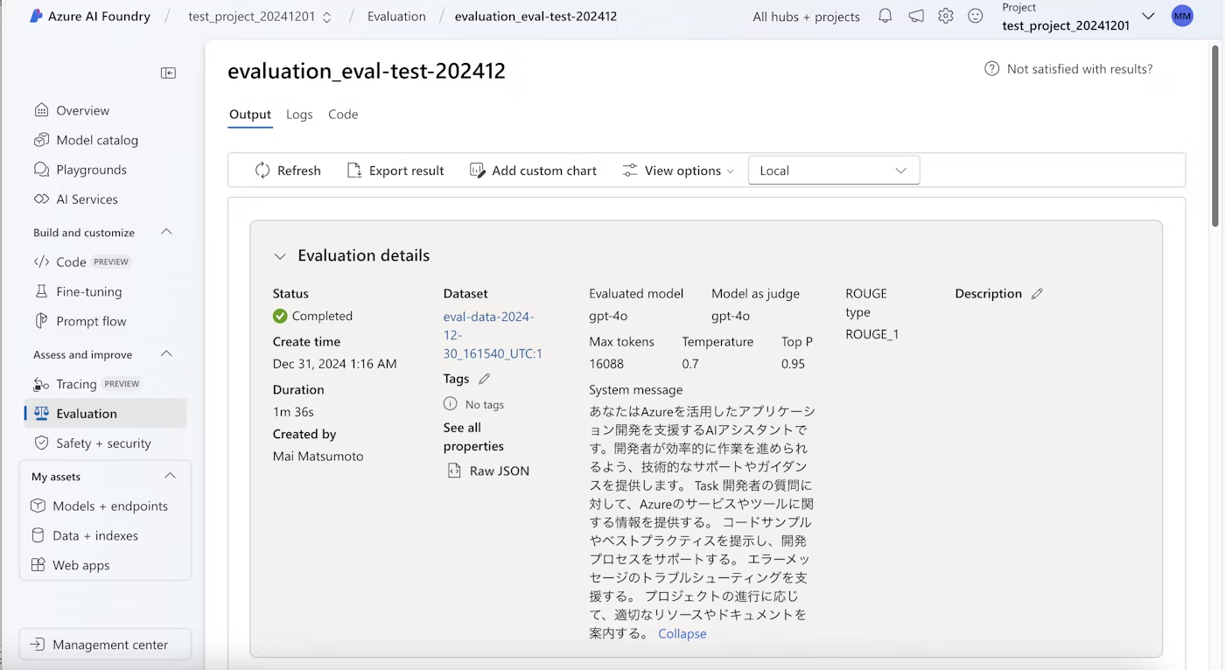The width and height of the screenshot is (1225, 670).
Task: Click the Raw JSON link
Action: pyautogui.click(x=499, y=471)
